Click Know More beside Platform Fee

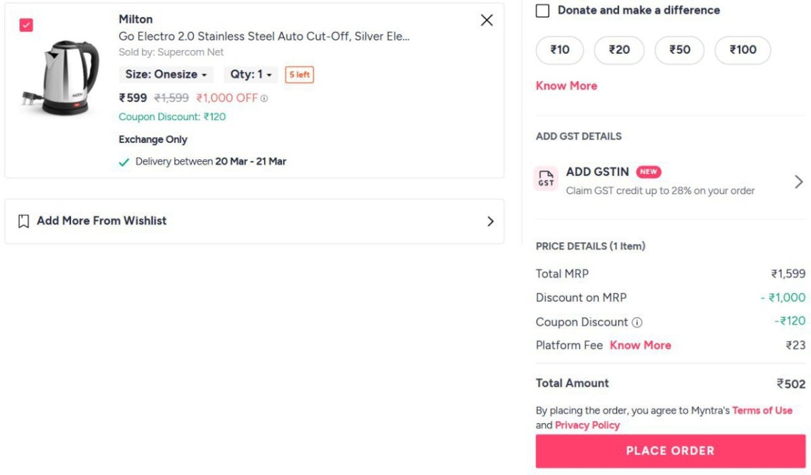pyautogui.click(x=640, y=345)
